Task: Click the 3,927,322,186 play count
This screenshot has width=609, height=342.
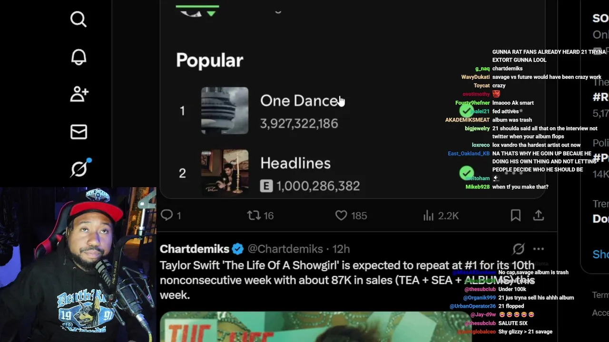Action: [299, 123]
